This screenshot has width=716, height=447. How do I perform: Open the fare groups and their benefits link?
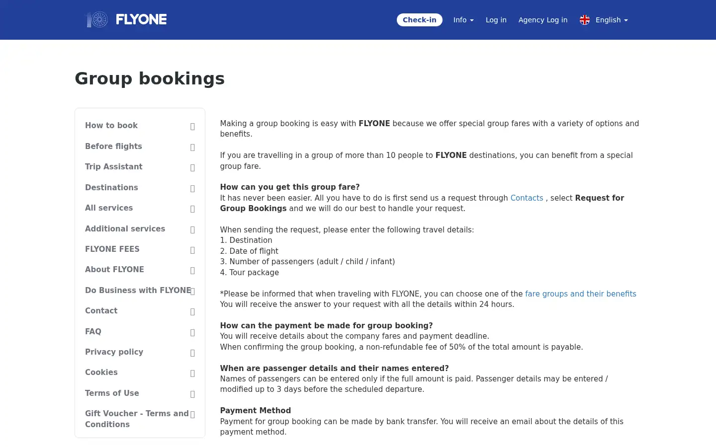point(580,294)
